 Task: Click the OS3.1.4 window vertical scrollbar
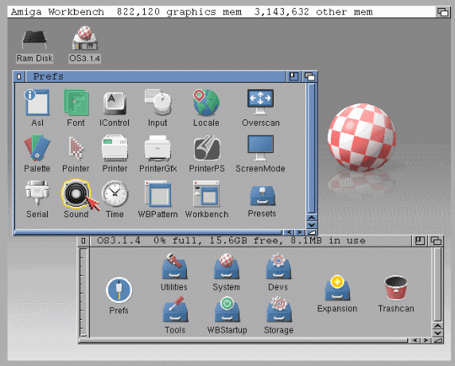[437, 284]
